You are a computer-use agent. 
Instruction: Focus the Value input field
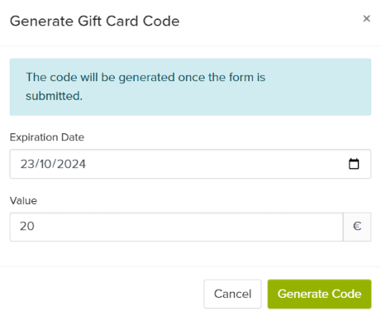tap(177, 227)
